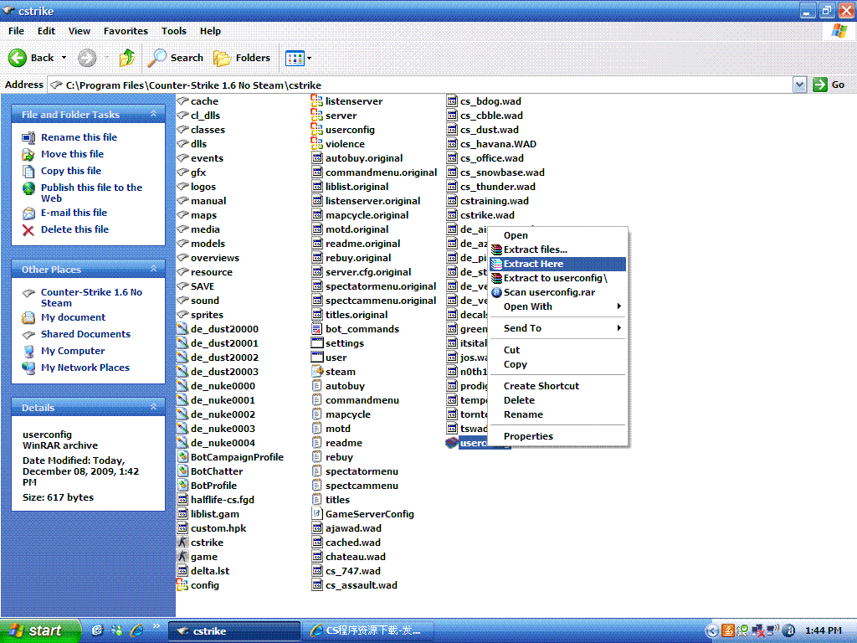
Task: Click the Rename this file link
Action: pos(79,137)
